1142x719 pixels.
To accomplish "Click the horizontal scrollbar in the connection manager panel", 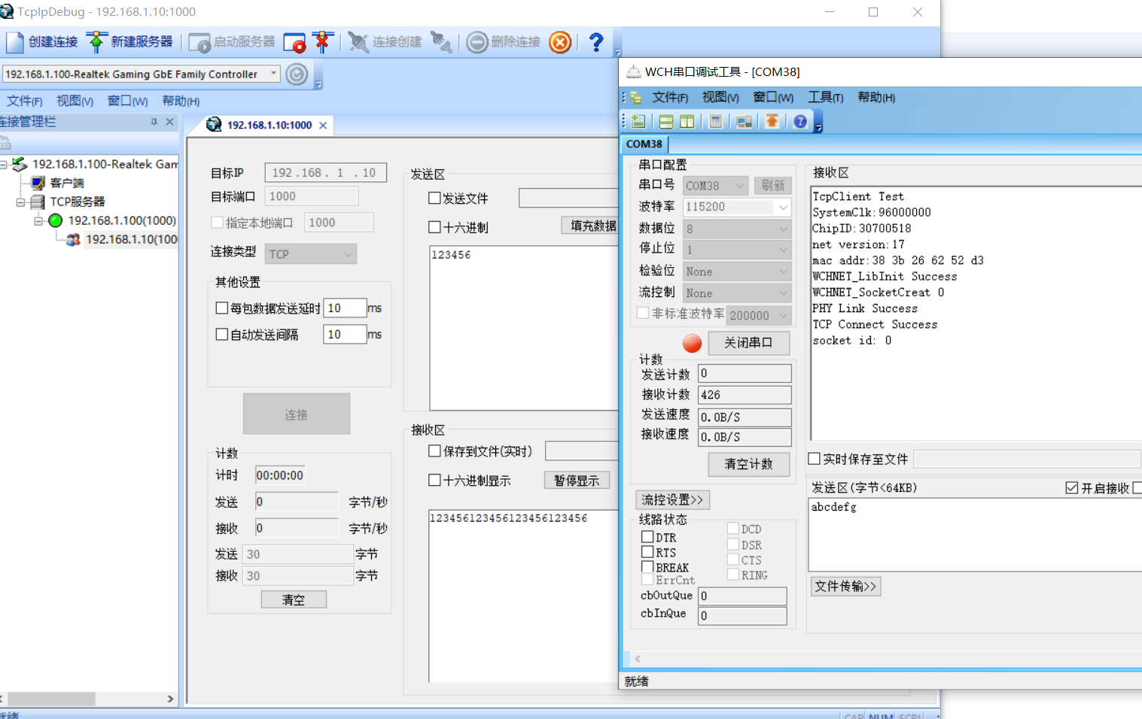I will [x=51, y=699].
